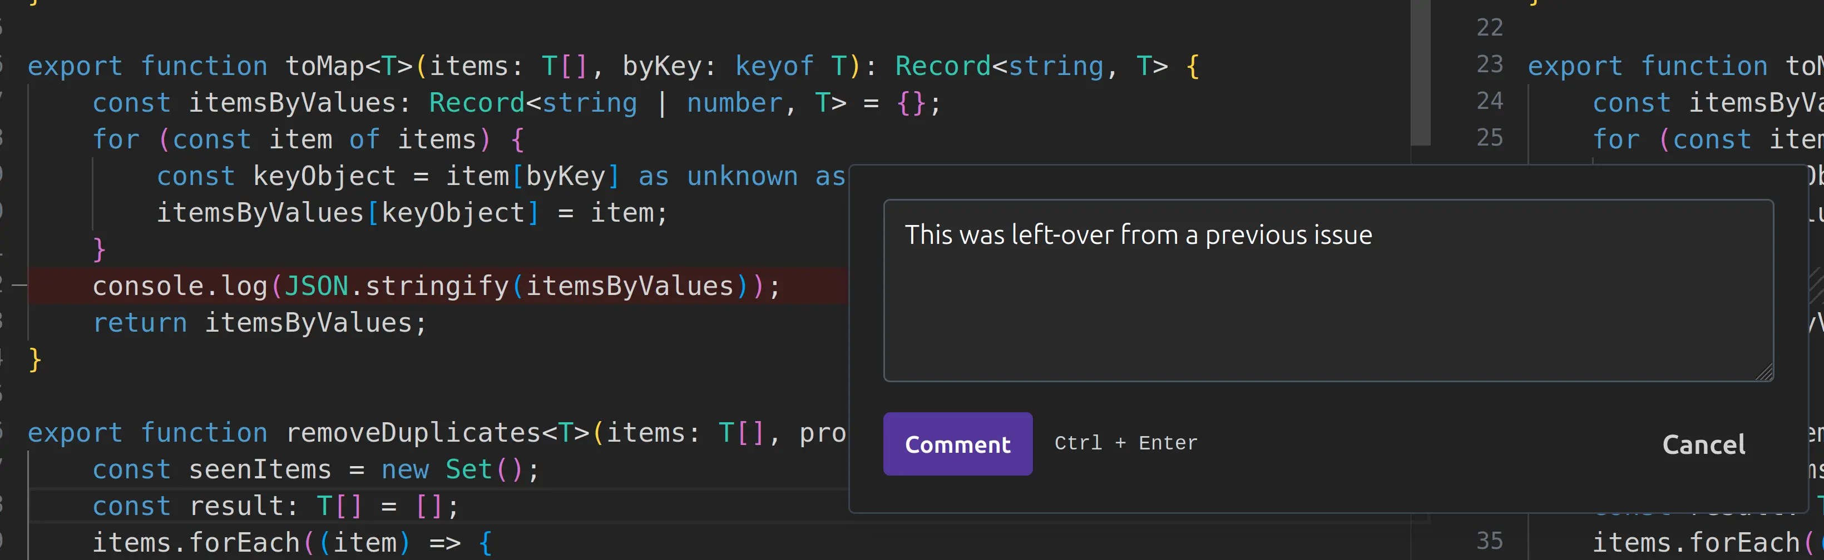
Task: Select the removed console.log line
Action: 436,286
